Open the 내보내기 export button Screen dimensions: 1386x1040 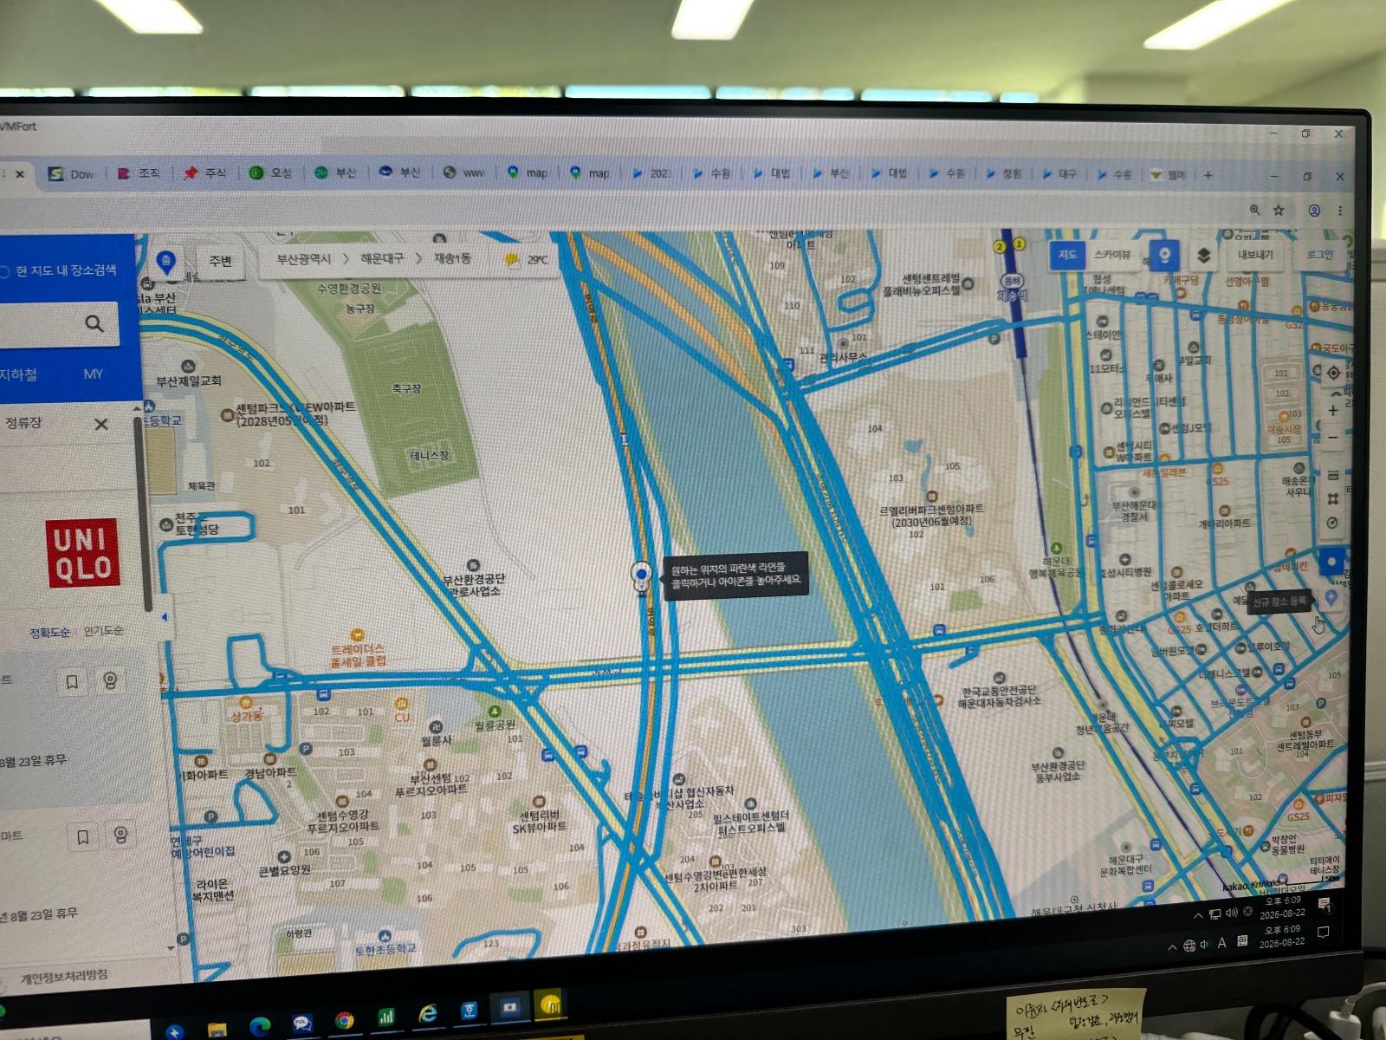(1255, 255)
